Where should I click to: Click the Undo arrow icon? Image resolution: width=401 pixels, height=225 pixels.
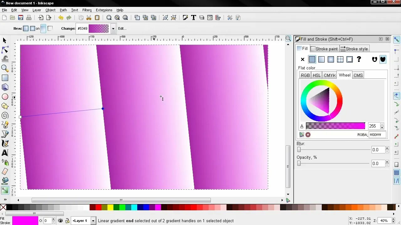[61, 17]
